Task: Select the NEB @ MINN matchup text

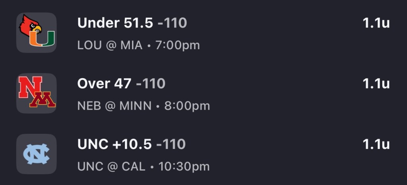Action: pyautogui.click(x=114, y=106)
